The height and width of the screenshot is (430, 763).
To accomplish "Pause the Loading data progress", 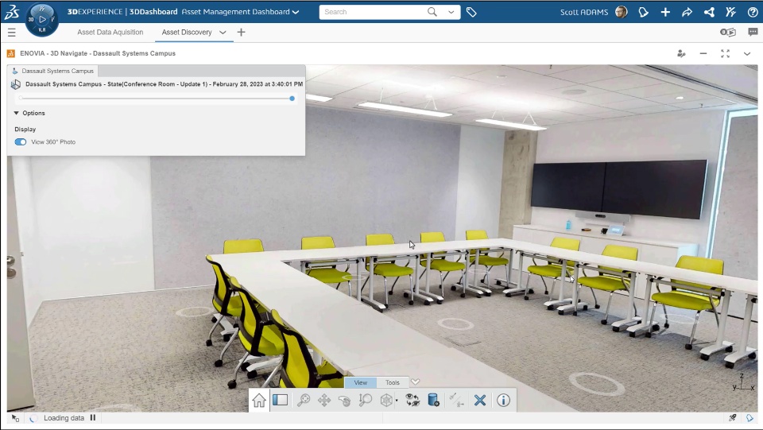I will pyautogui.click(x=93, y=418).
